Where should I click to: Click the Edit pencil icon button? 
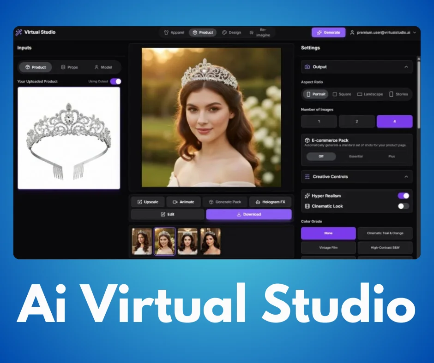163,215
